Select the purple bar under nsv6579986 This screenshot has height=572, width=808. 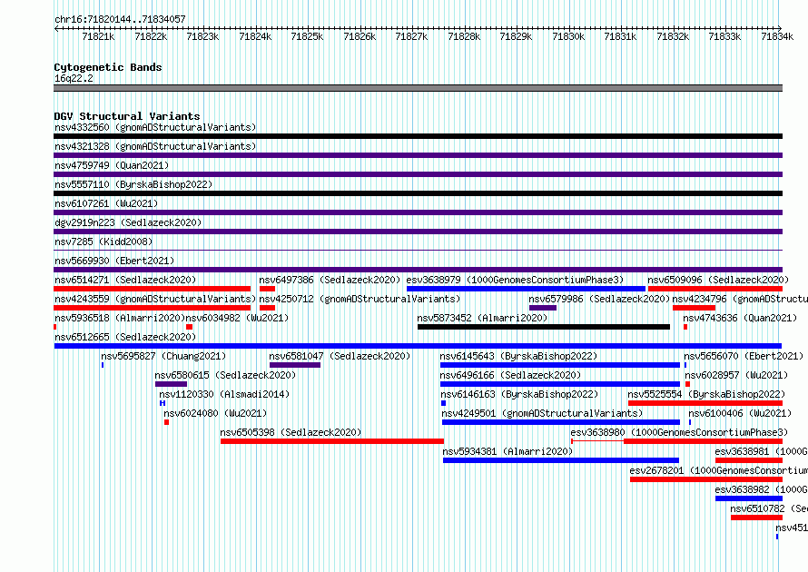coord(543,308)
